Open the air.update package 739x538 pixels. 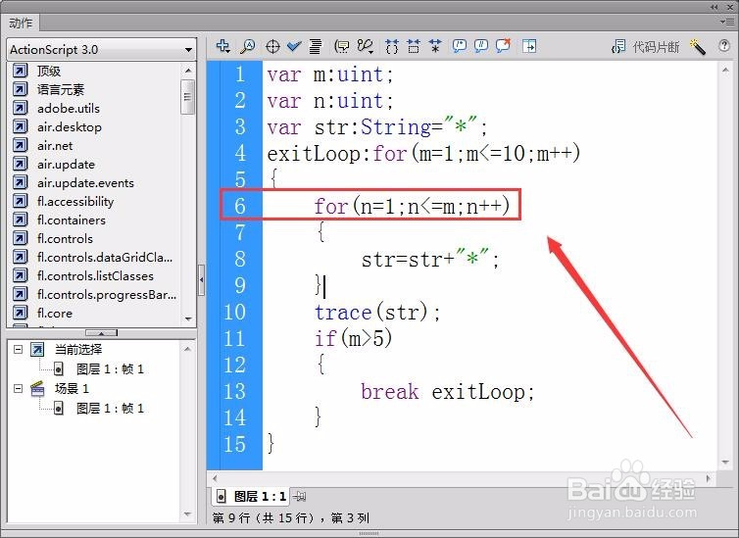point(66,165)
